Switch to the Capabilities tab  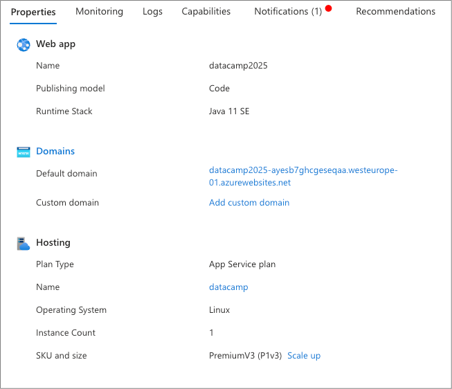(x=206, y=11)
